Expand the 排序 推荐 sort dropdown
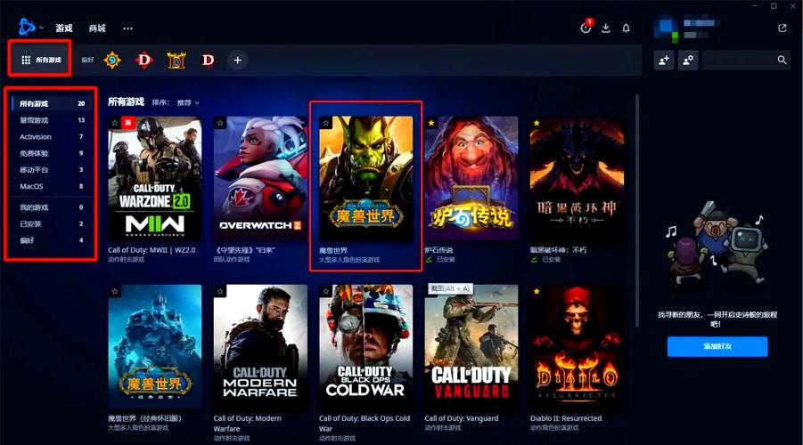 click(176, 102)
